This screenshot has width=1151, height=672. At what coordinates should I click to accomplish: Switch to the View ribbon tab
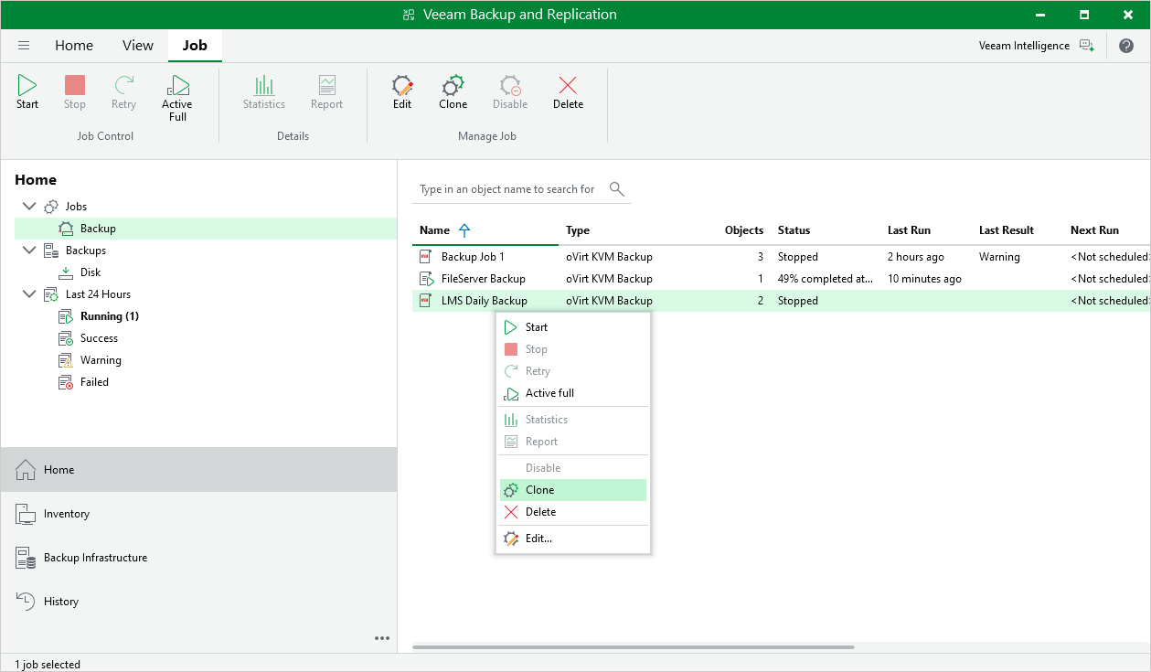137,45
